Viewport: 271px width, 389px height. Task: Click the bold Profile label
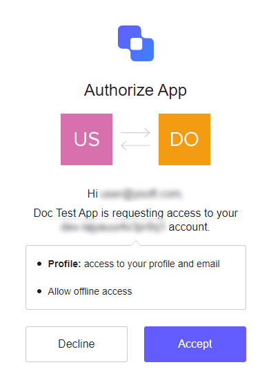pos(65,264)
